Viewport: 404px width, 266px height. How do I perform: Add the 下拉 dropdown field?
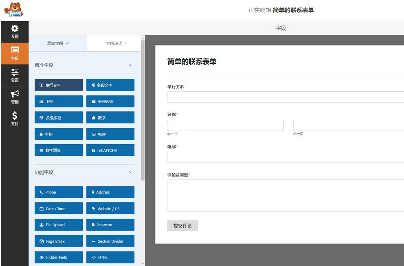click(59, 101)
